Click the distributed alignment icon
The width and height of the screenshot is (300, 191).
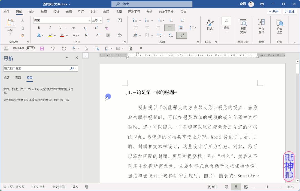pos(181,28)
